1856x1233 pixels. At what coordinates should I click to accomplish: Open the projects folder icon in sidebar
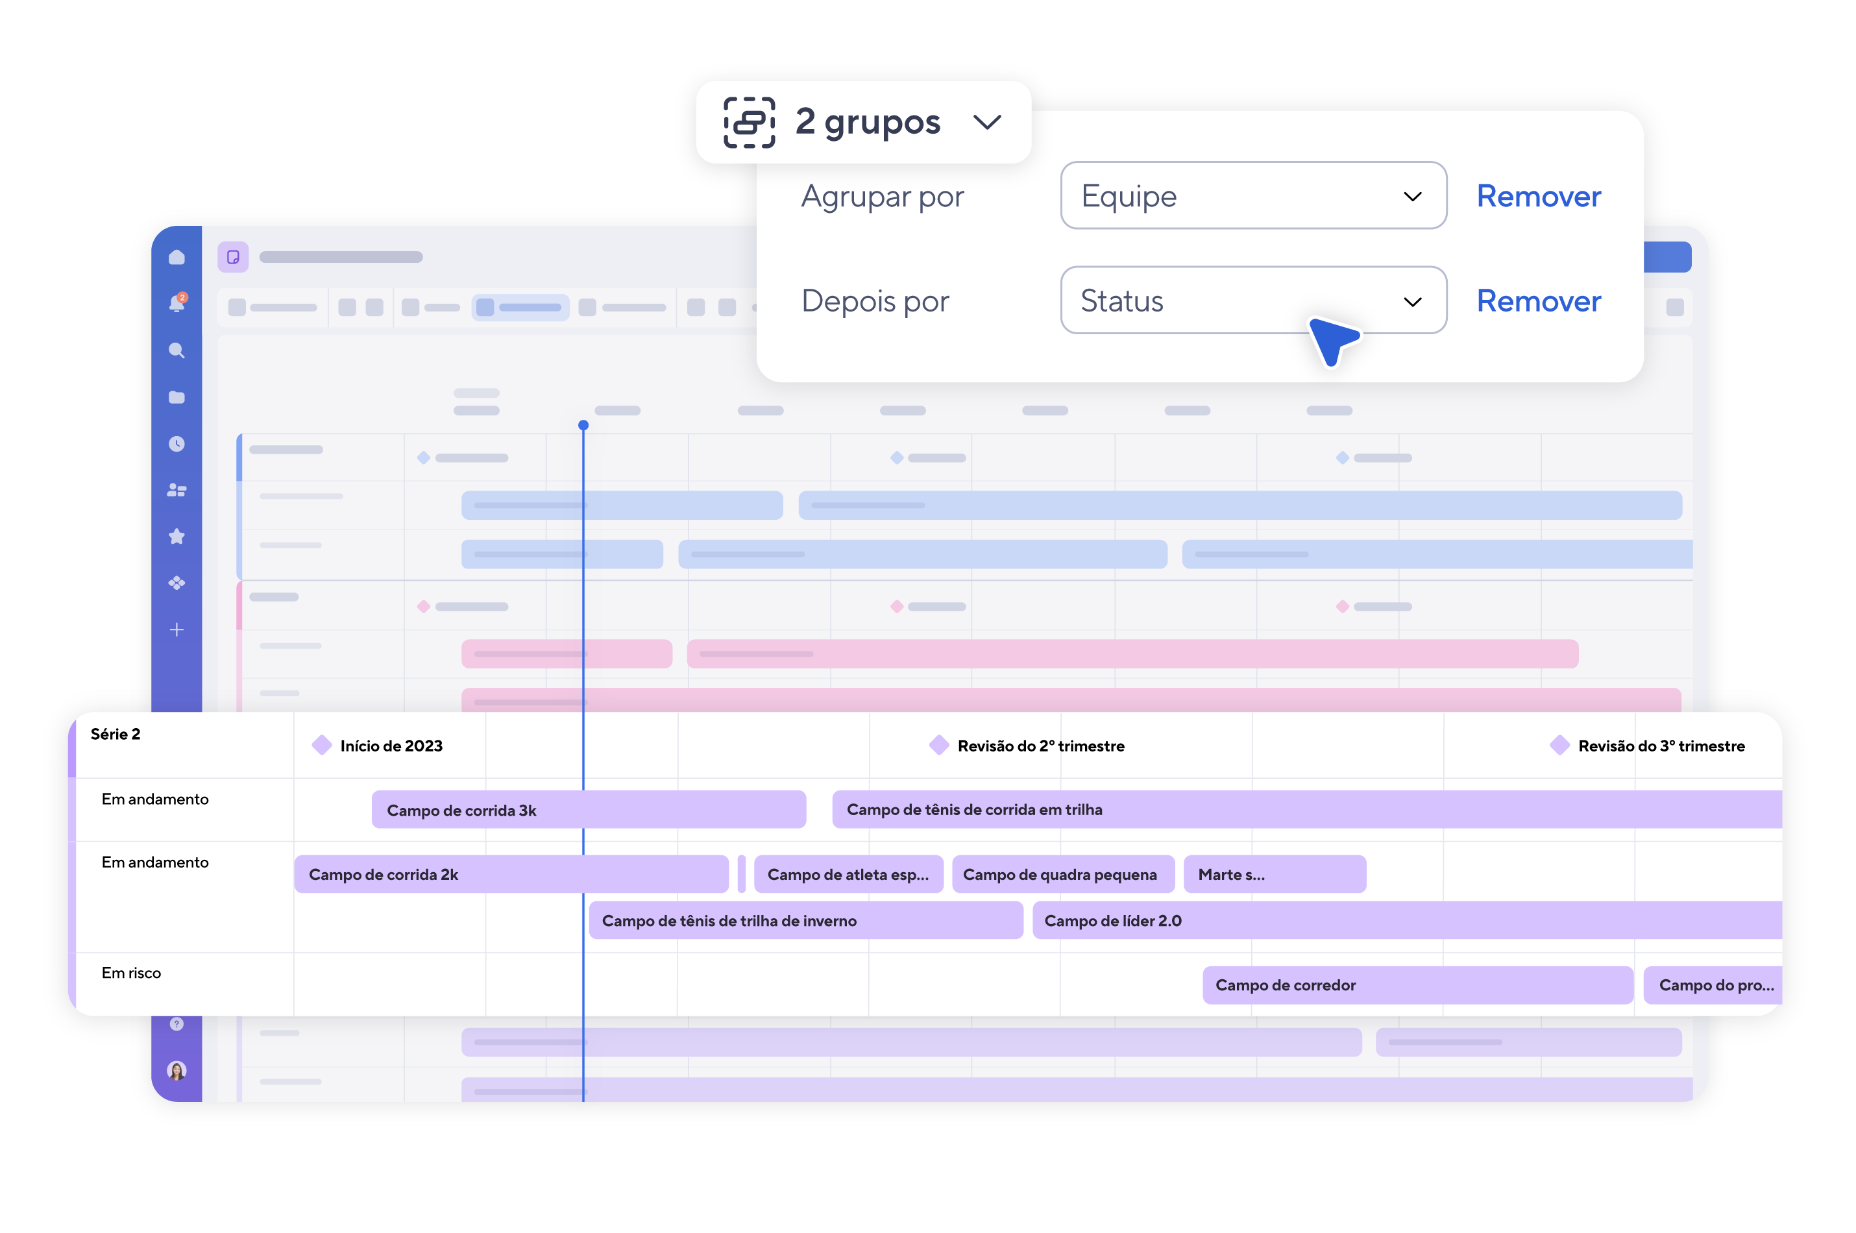177,397
